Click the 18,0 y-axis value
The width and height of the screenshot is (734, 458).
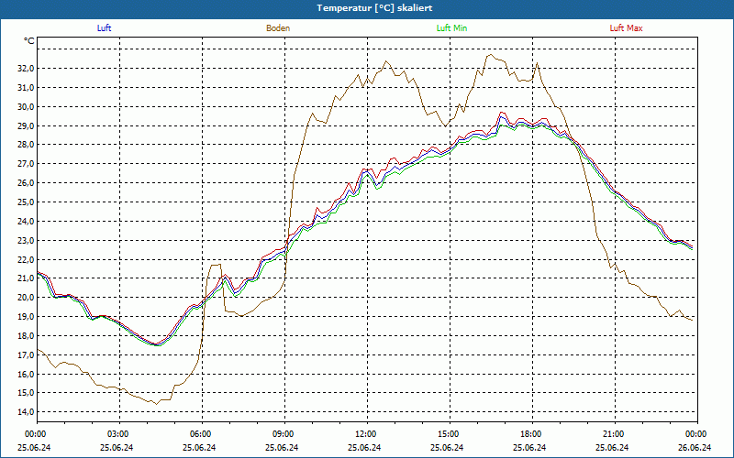point(27,336)
